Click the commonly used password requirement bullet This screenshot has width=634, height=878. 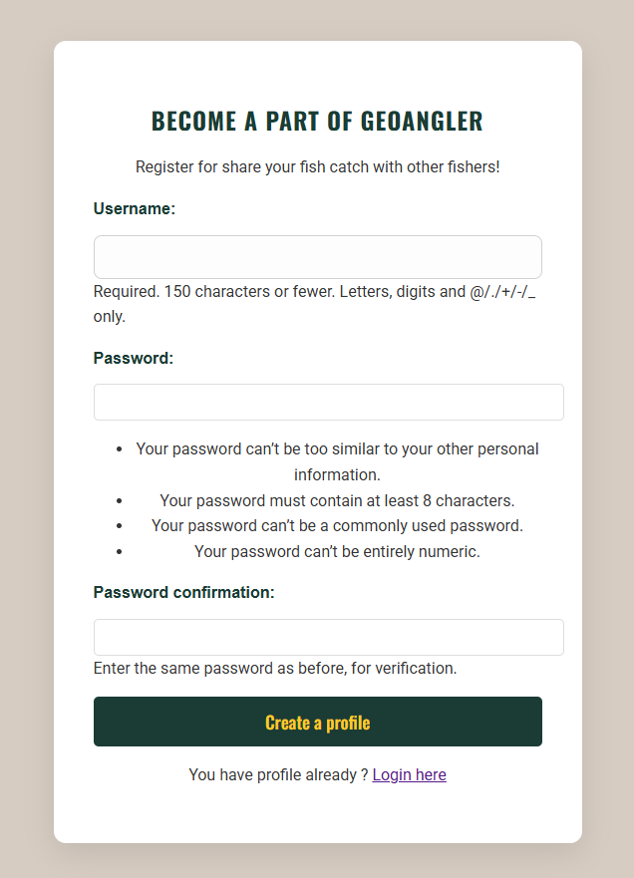tap(337, 525)
